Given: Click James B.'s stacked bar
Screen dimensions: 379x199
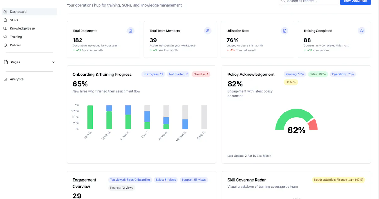Looking at the screenshot, I should (166, 117).
